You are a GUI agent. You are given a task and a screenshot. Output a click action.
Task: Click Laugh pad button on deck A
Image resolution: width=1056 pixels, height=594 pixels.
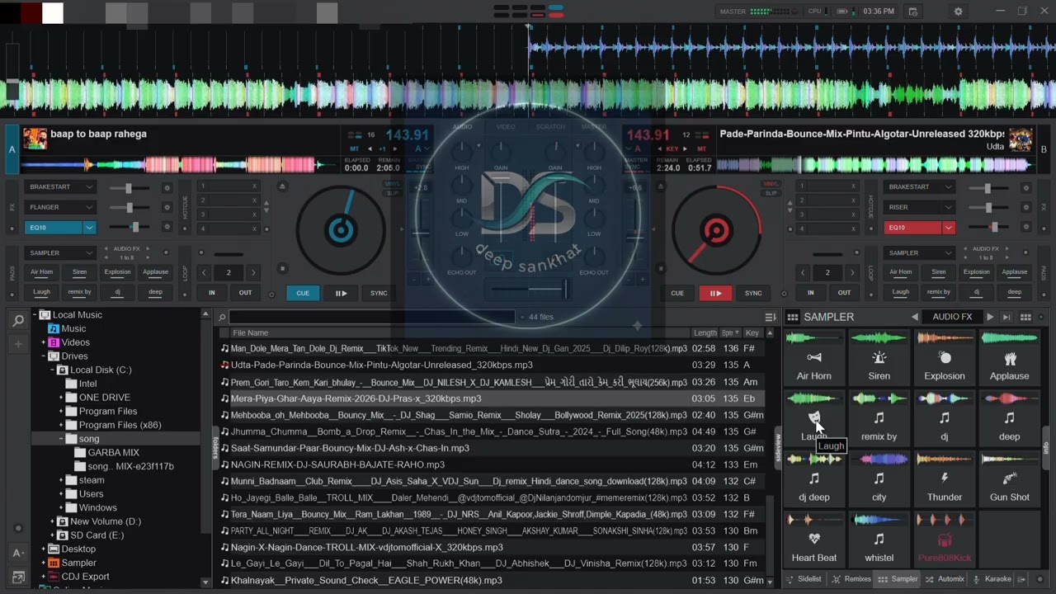click(41, 292)
